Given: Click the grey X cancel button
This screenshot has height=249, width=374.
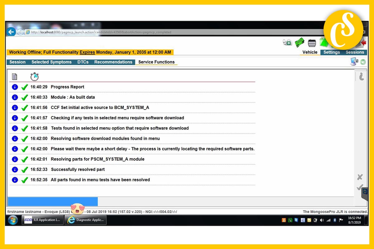Looking at the screenshot, I should [x=360, y=177].
